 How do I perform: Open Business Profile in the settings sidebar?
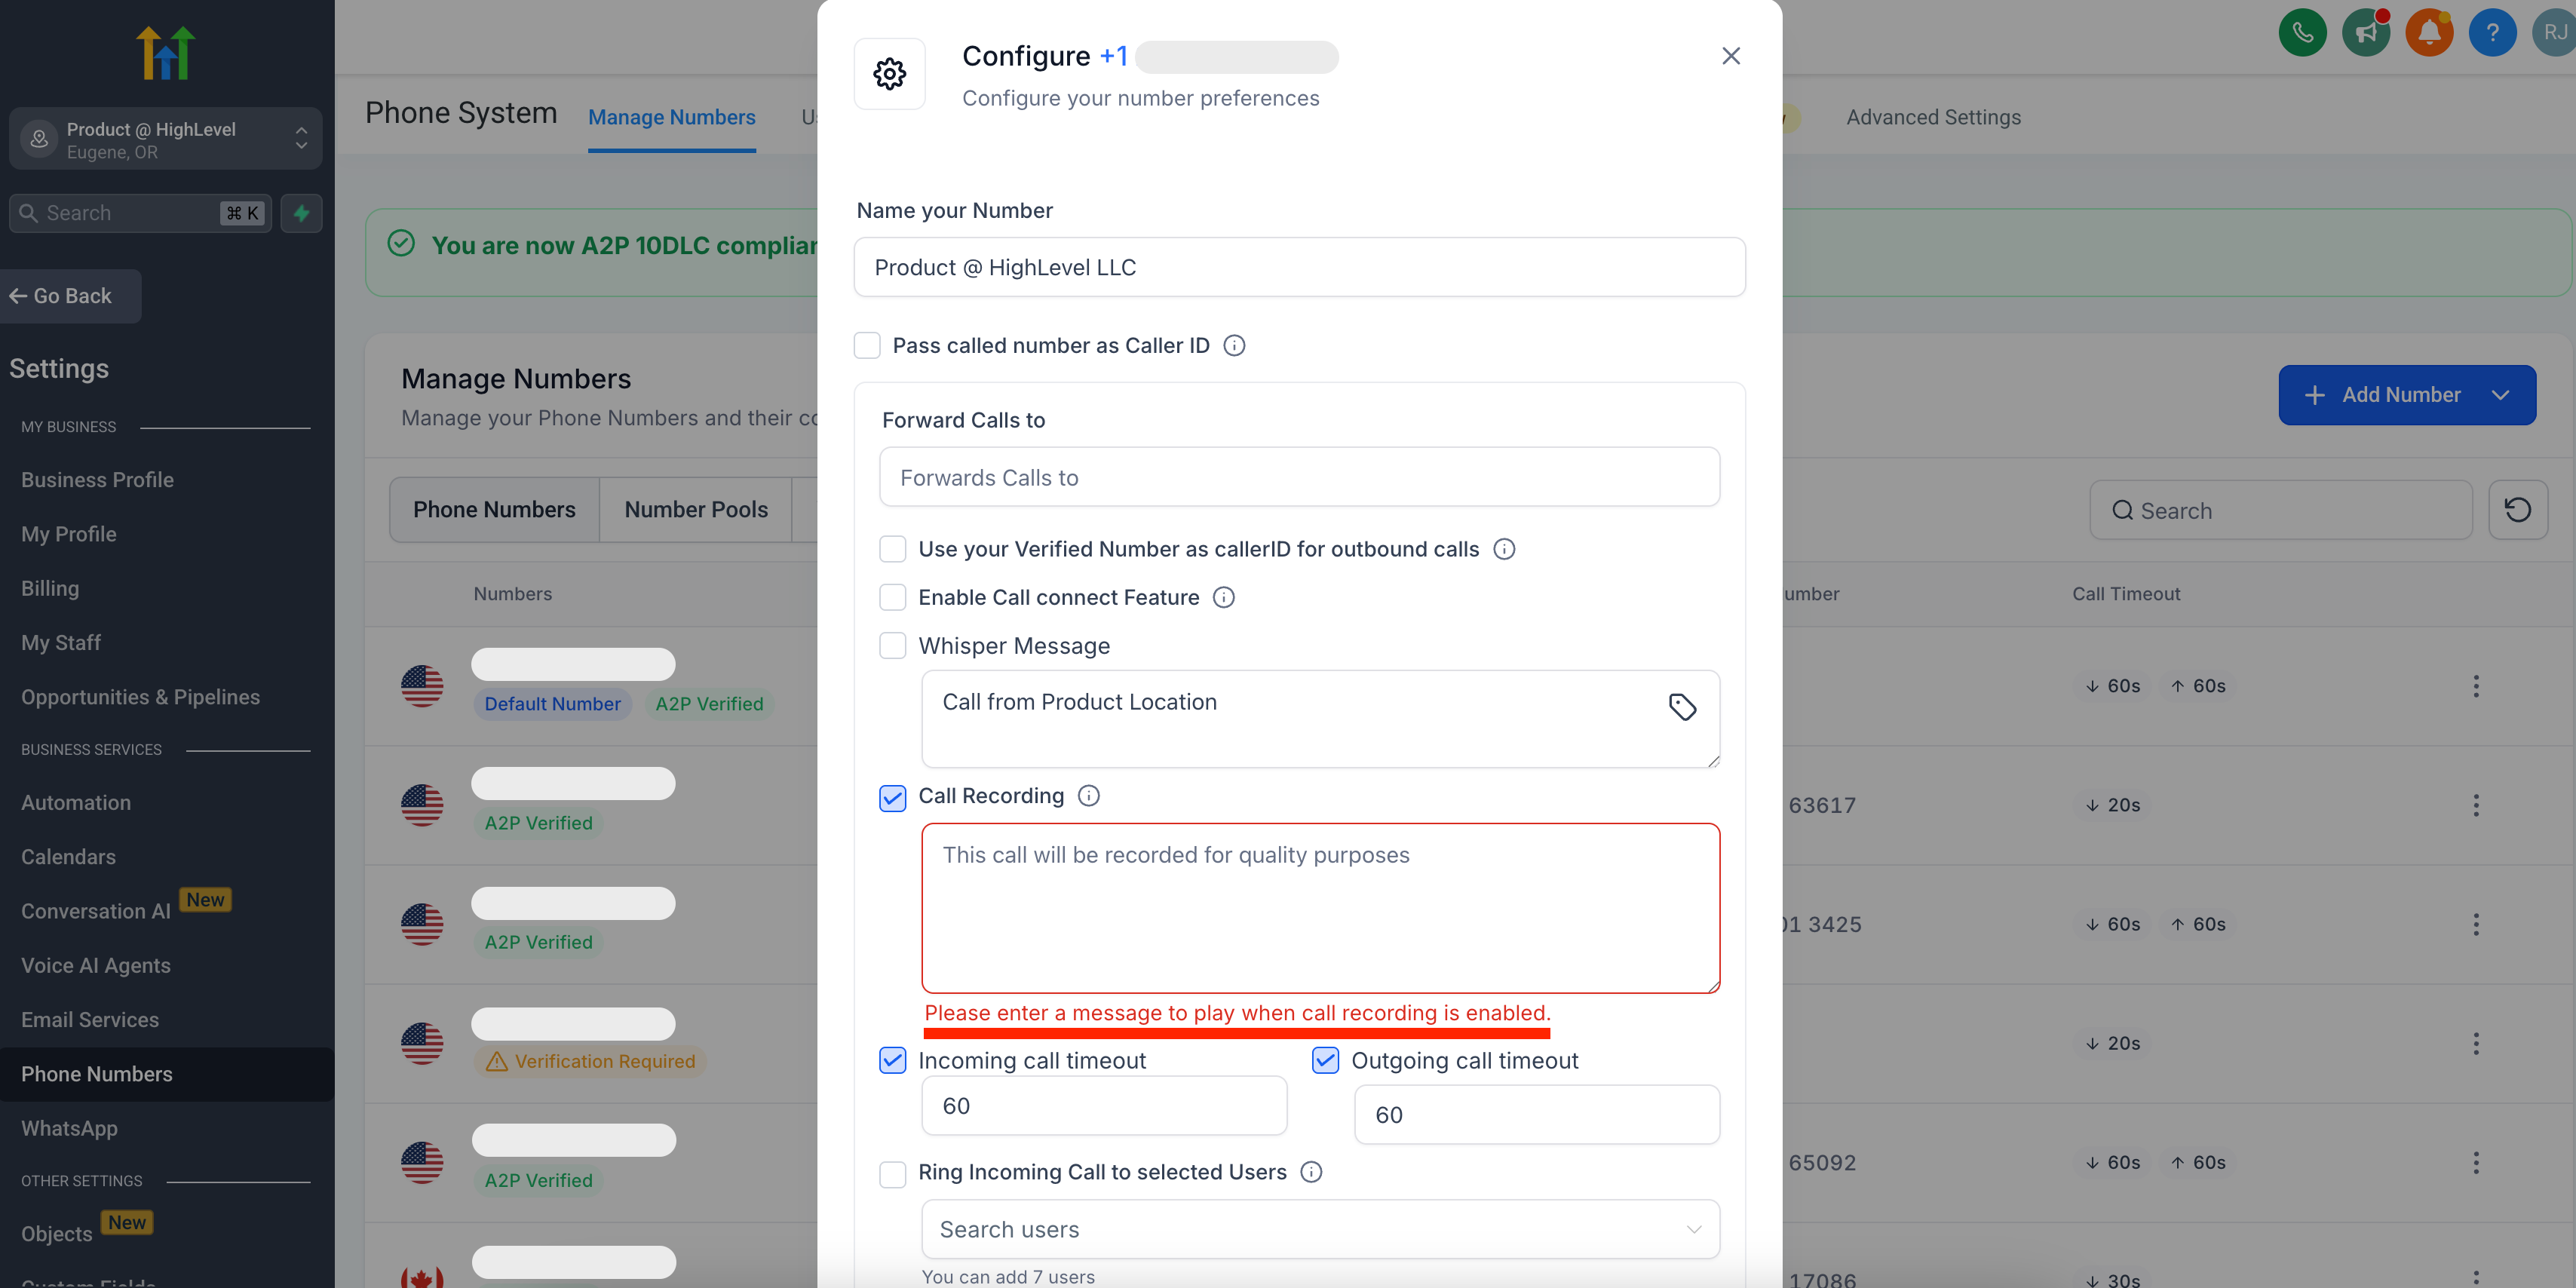pos(97,480)
